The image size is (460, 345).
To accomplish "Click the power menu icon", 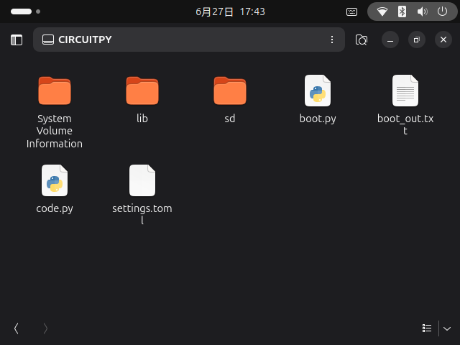I will [443, 11].
